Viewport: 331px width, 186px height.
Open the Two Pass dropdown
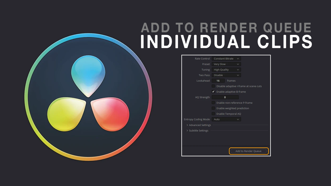coord(226,75)
